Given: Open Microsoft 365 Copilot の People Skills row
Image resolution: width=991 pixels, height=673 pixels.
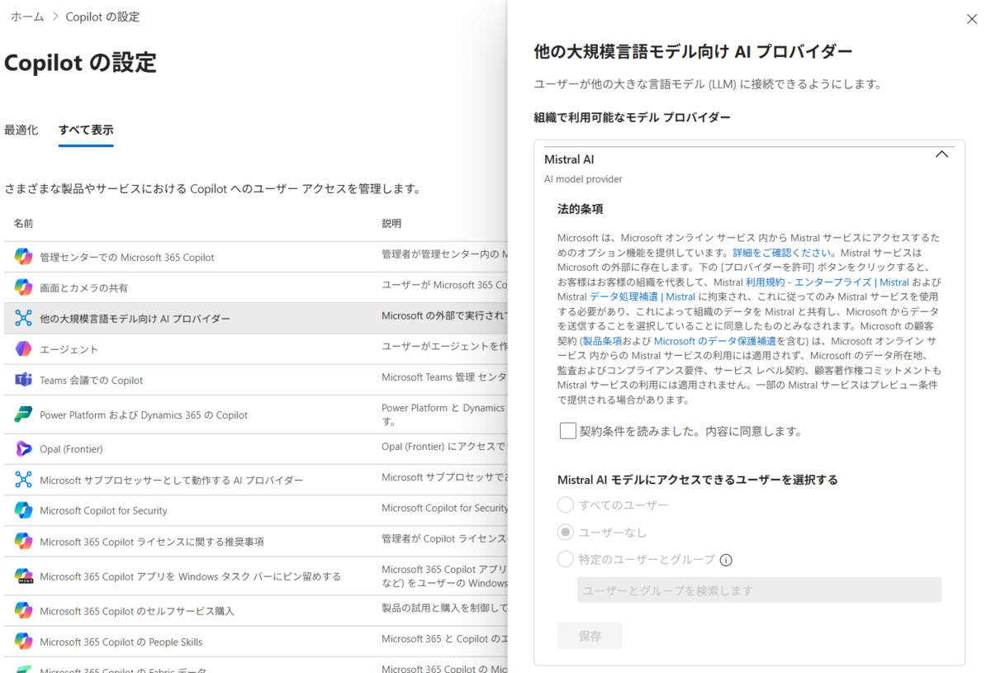Looking at the screenshot, I should click(x=254, y=642).
